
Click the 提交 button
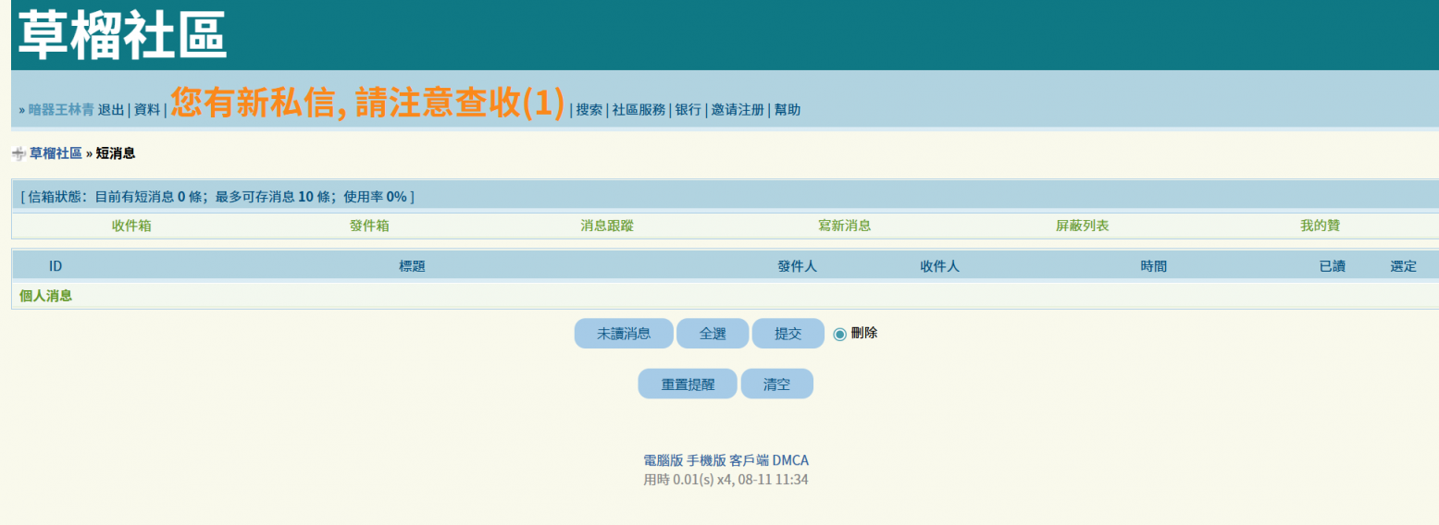pos(788,334)
